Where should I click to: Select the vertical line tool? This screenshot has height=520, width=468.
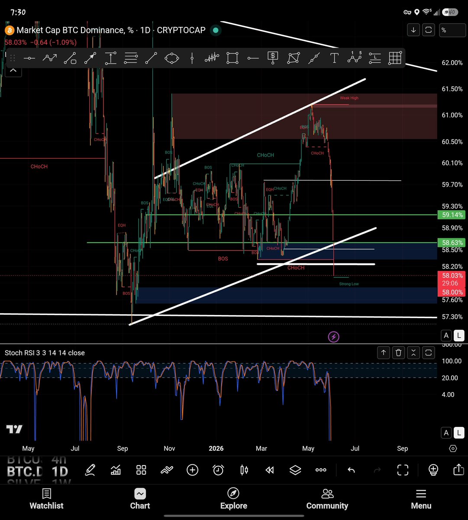192,58
